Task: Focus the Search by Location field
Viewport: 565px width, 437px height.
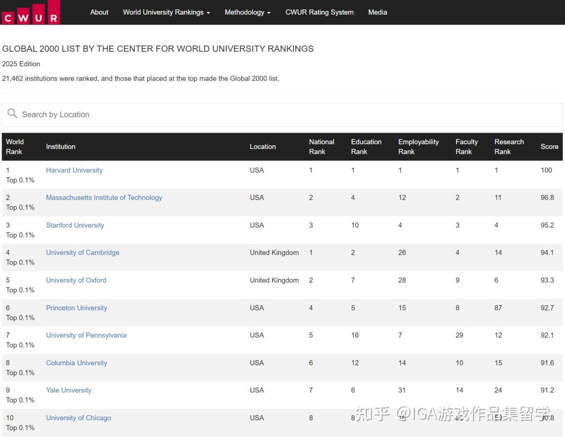Action: click(282, 114)
